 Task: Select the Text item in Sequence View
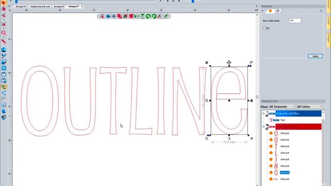point(283,120)
